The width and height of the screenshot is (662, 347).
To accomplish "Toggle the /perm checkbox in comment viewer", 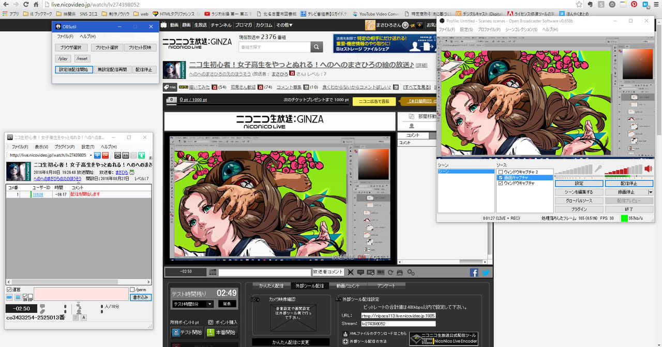I will coord(132,290).
